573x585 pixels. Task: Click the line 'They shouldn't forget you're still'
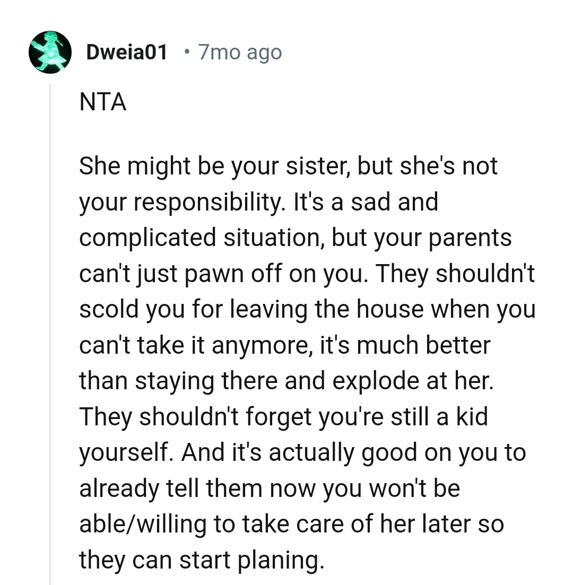283,417
